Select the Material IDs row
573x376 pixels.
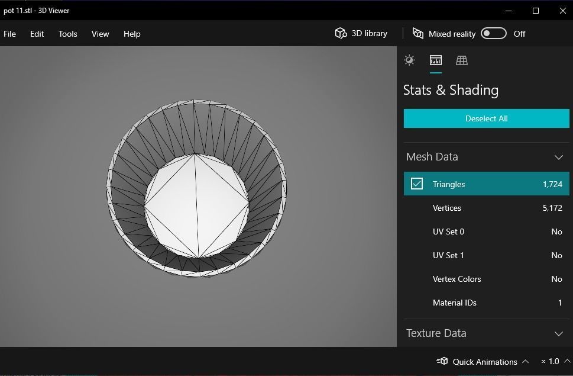tap(487, 303)
